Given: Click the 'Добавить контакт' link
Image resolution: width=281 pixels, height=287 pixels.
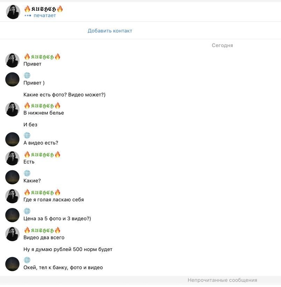Looking at the screenshot, I should click(110, 30).
